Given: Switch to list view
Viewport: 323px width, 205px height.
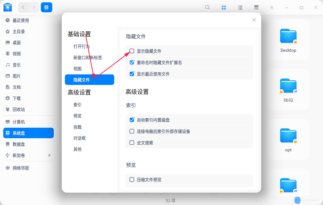Looking at the screenshot, I should click(x=240, y=8).
